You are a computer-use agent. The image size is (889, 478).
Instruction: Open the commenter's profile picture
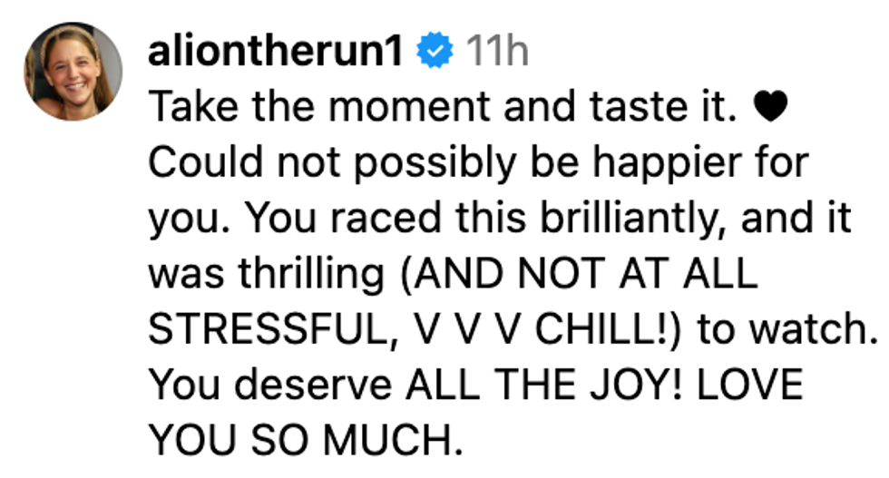tap(73, 72)
